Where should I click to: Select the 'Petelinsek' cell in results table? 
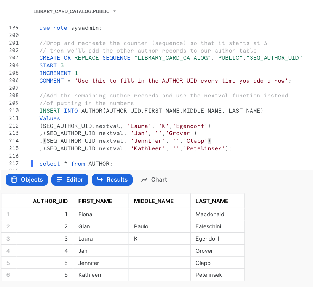[x=217, y=275]
